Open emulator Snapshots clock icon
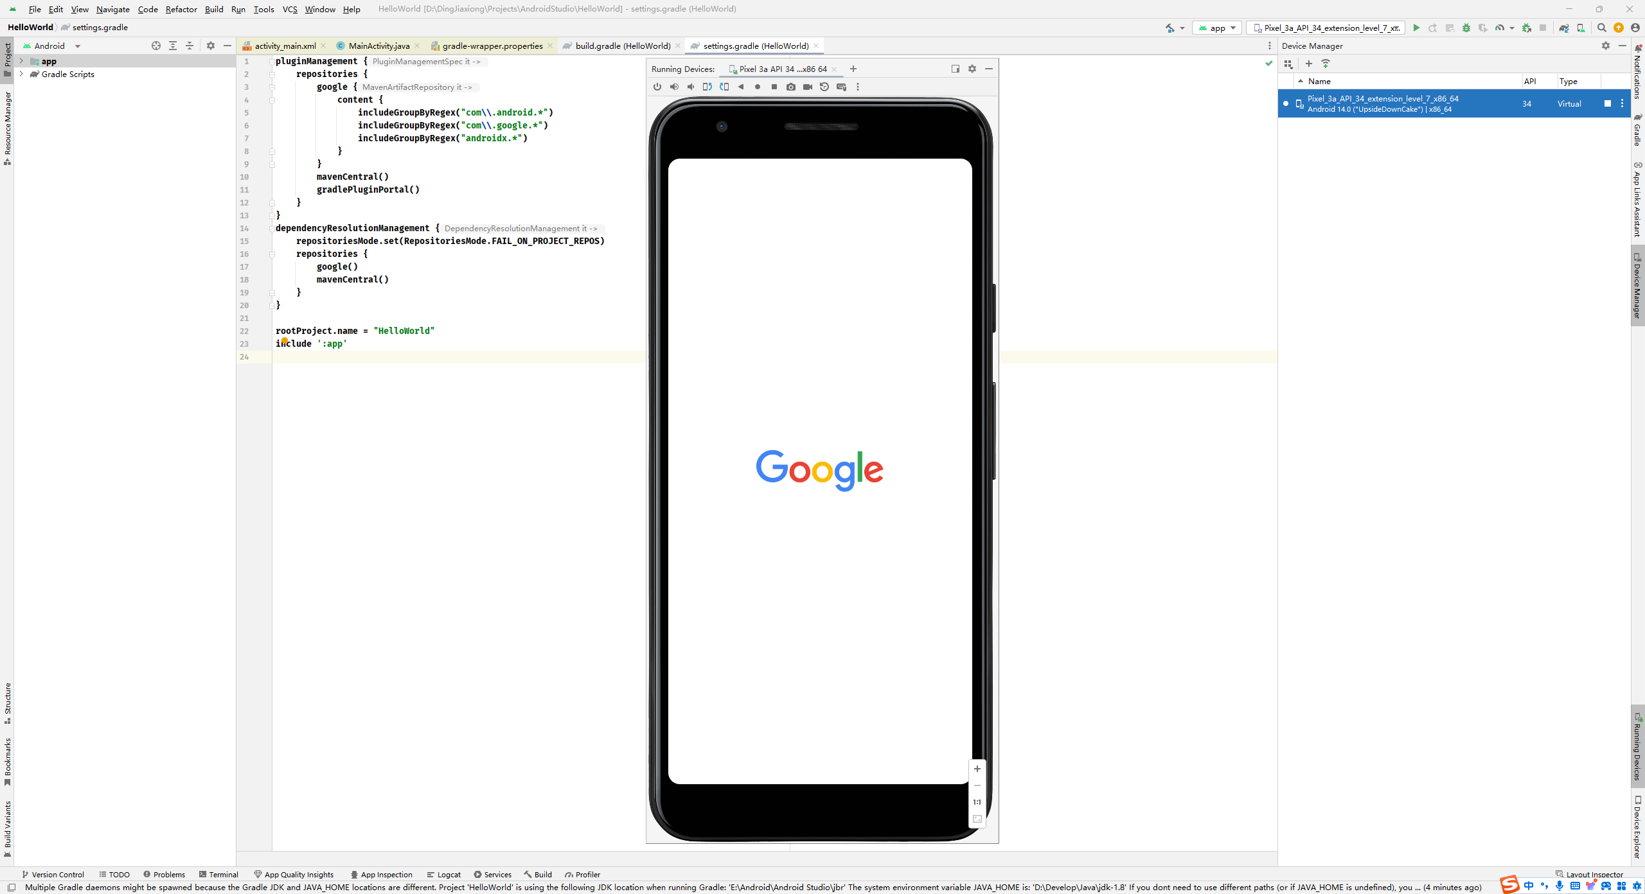This screenshot has height=894, width=1645. 824,87
